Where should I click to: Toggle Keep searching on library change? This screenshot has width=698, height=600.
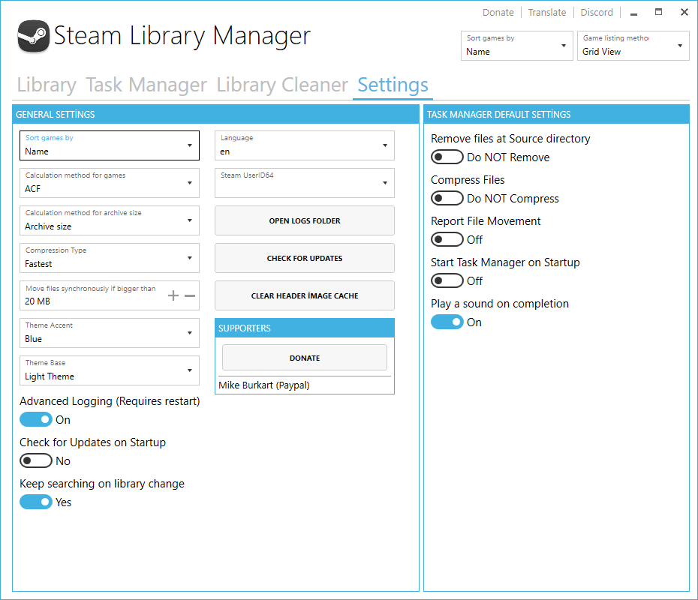[36, 502]
